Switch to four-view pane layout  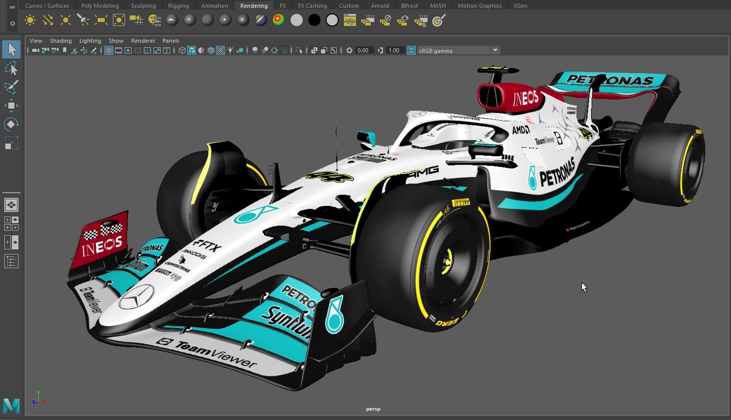[x=11, y=224]
